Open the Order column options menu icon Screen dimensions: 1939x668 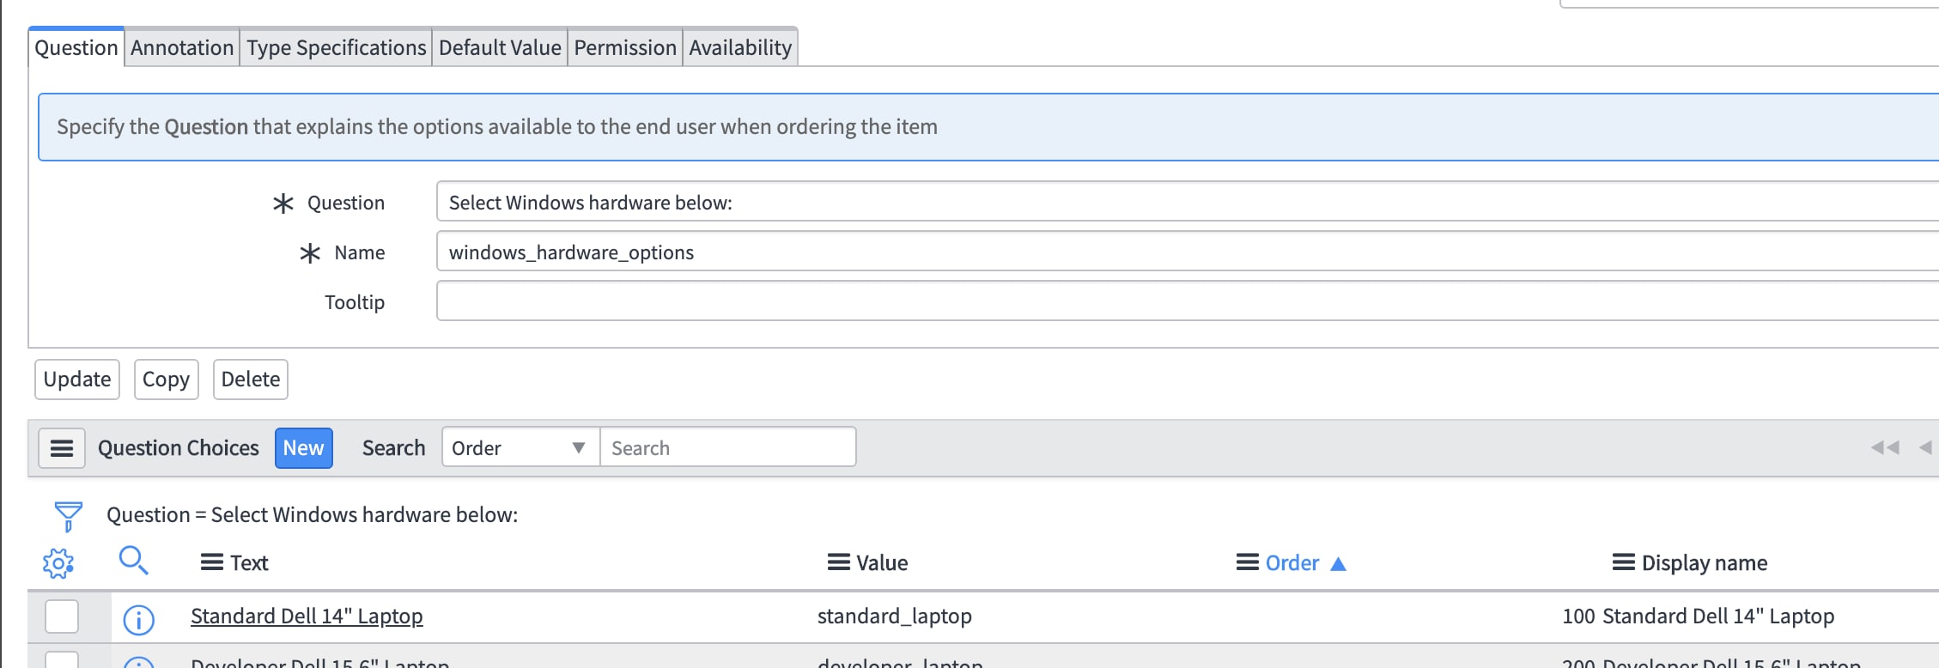pyautogui.click(x=1247, y=562)
